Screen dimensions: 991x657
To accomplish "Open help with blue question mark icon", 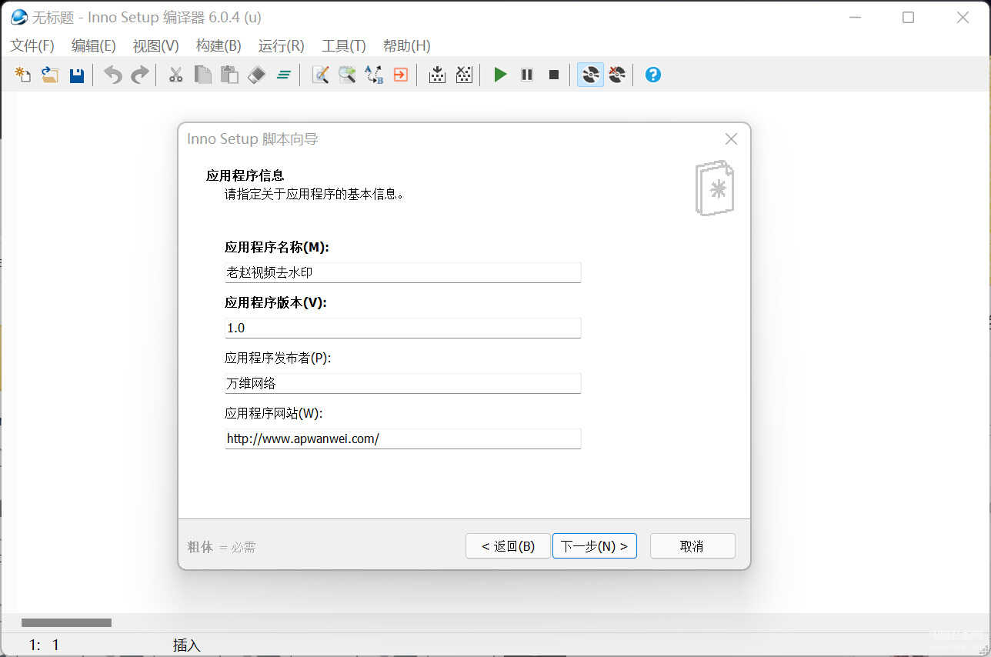I will point(653,75).
